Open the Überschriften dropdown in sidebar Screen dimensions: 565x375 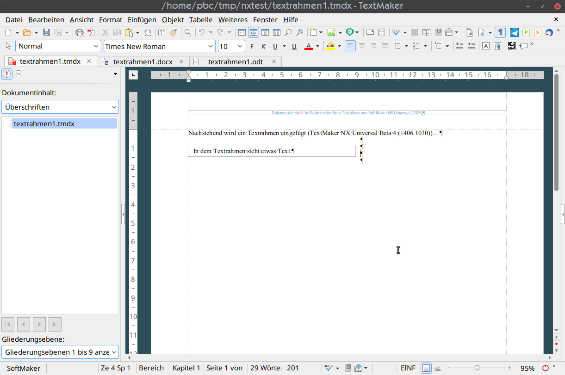tap(60, 107)
